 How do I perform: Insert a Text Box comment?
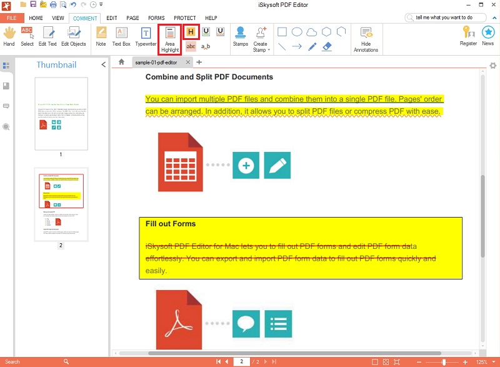tap(121, 39)
